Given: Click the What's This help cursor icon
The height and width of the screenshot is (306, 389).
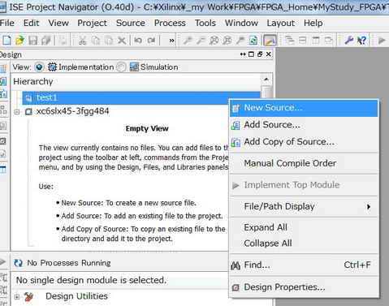Looking at the screenshot, I should coord(362,41).
